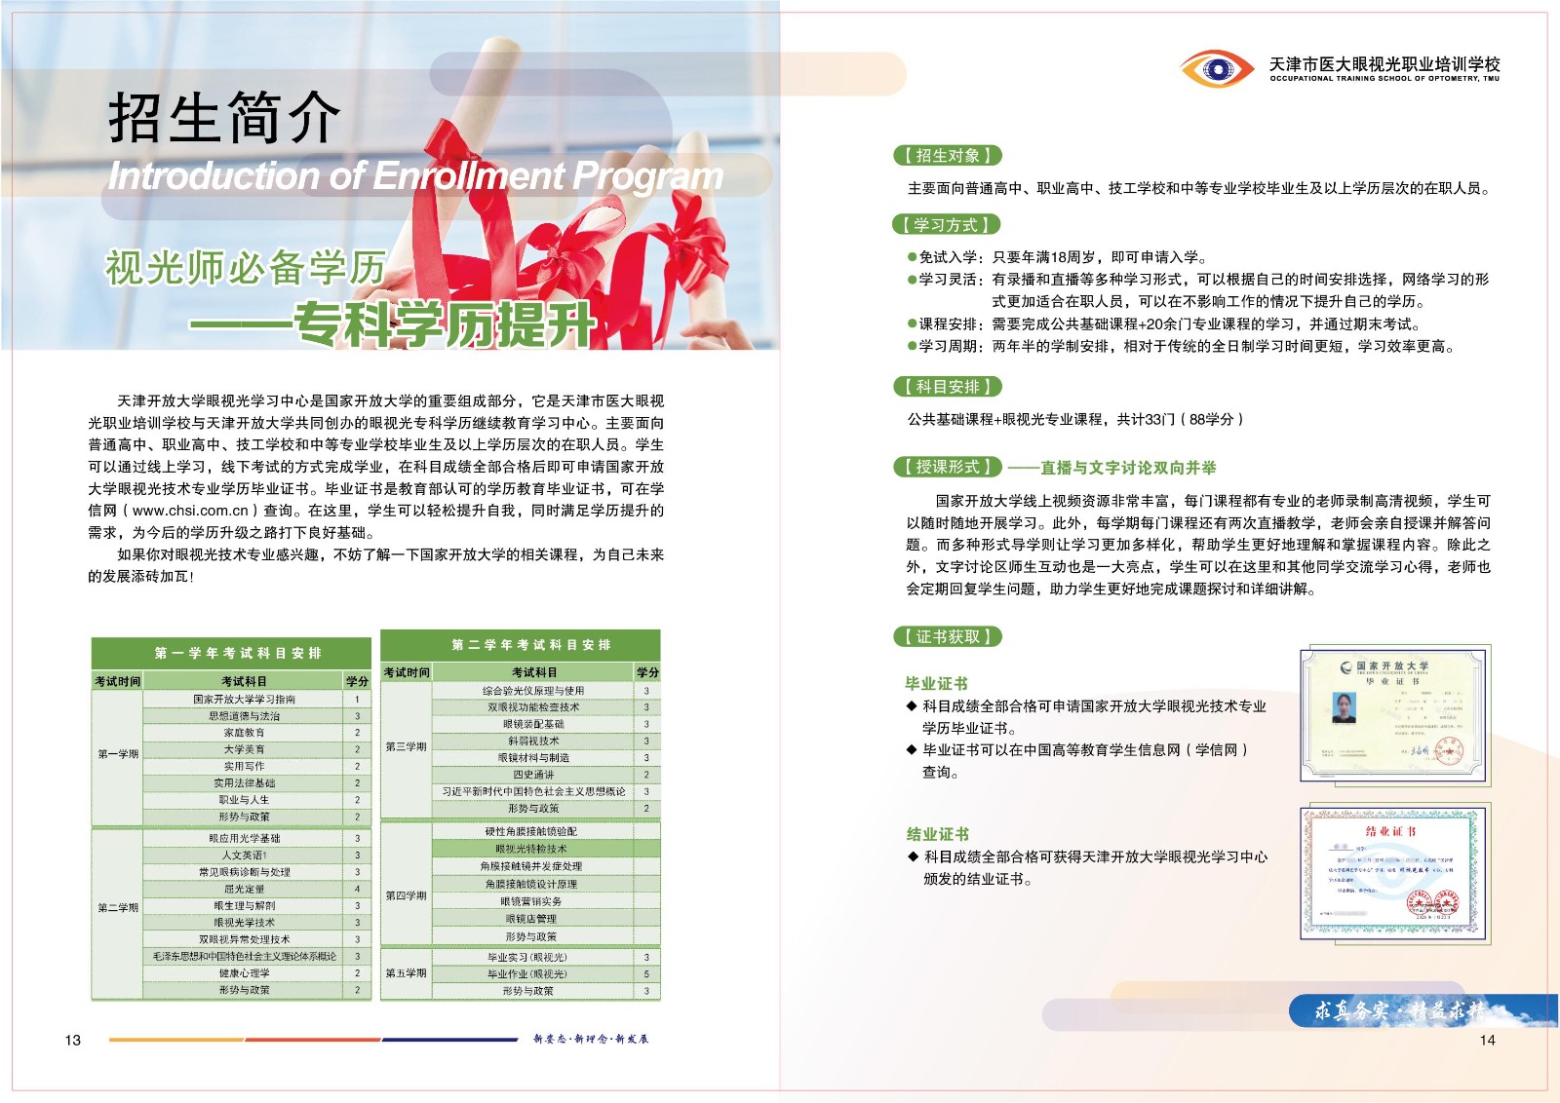The height and width of the screenshot is (1103, 1560).
Task: Click the row 思想道德与法治
Action: [257, 716]
